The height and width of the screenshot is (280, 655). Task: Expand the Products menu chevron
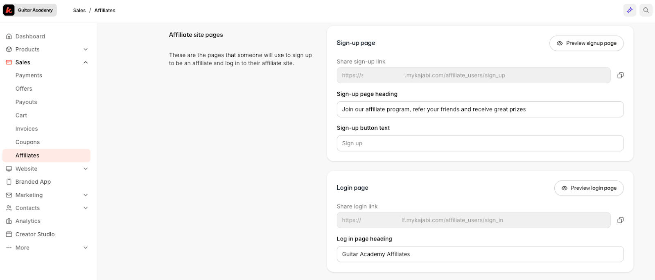(86, 49)
